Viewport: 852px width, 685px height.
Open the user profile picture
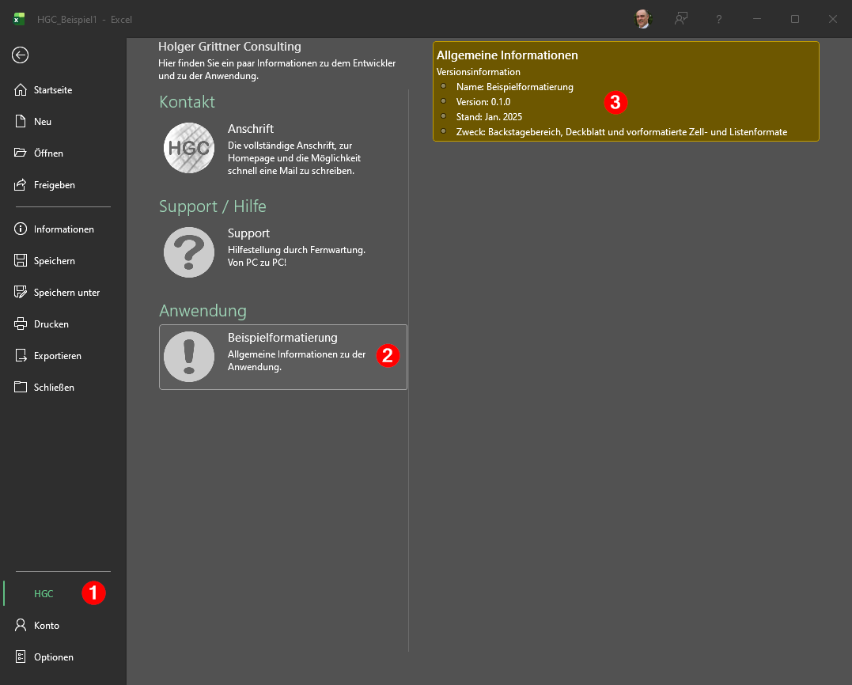[642, 19]
